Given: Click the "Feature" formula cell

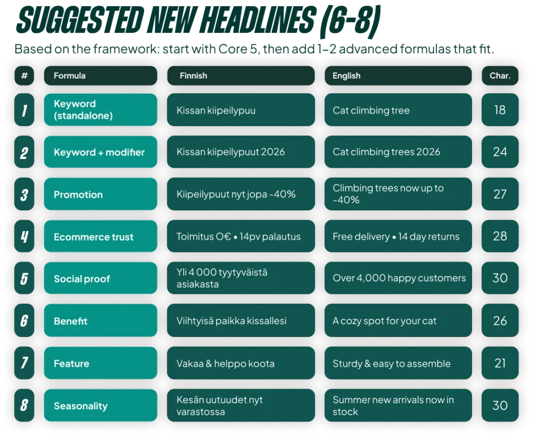Looking at the screenshot, I should point(100,363).
